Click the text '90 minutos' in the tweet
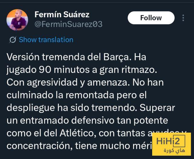The image size is (194, 159). 64,70
